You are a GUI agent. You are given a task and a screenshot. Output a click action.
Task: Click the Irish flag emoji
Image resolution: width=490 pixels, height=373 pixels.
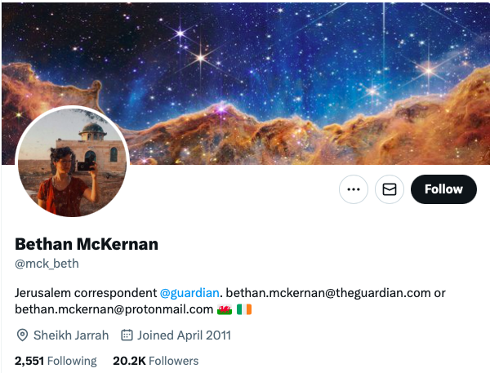tap(244, 309)
